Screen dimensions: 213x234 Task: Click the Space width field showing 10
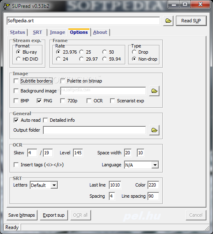(x=140, y=153)
